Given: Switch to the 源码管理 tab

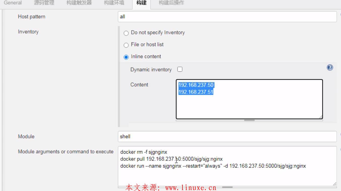Looking at the screenshot, I should 44,3.
